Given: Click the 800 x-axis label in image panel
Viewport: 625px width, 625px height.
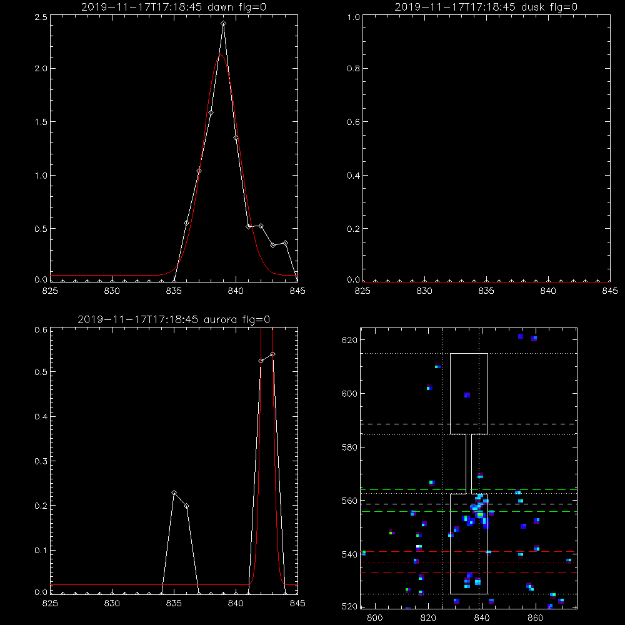Looking at the screenshot, I should 374,618.
